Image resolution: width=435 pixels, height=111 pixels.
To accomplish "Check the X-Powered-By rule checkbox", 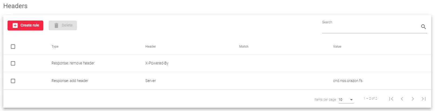I will pos(13,63).
